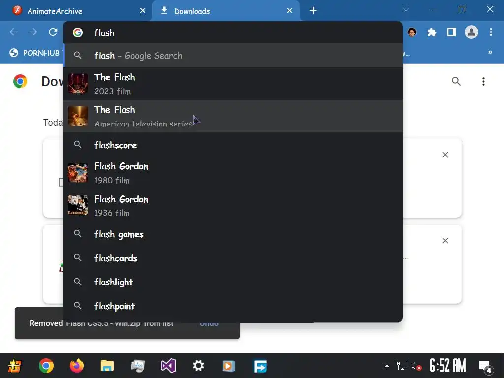Open the network status tray icon
The width and height of the screenshot is (504, 378).
(x=402, y=366)
